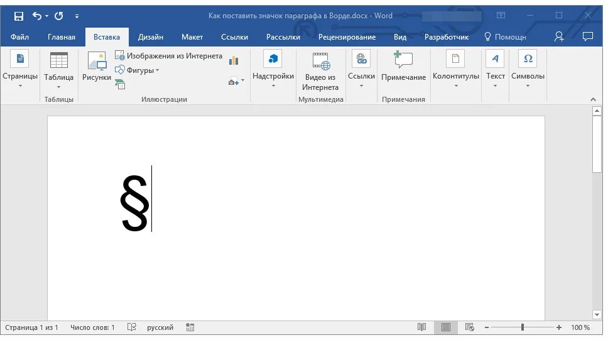
Task: Open the Рецензирование tab
Action: coord(347,37)
